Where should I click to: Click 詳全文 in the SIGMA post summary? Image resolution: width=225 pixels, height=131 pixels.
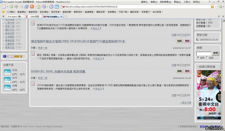[98, 89]
